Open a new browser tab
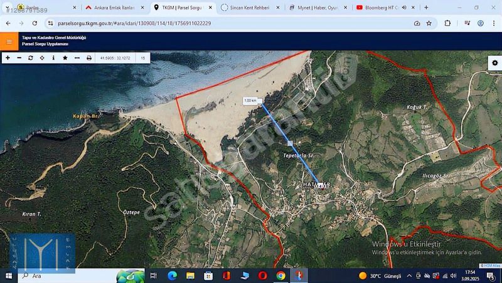 (426, 8)
